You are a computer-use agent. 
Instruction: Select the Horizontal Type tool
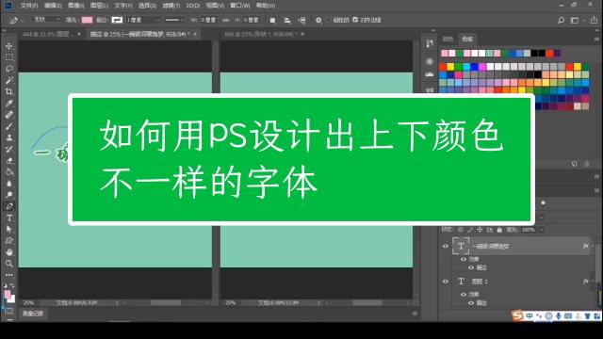[x=9, y=218]
